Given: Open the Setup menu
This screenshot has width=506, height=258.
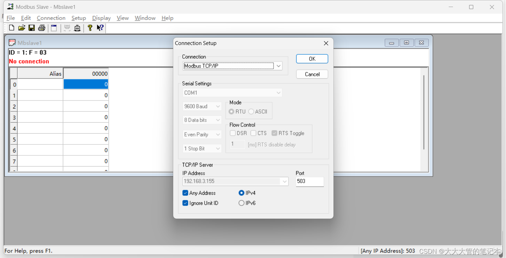Looking at the screenshot, I should click(79, 18).
